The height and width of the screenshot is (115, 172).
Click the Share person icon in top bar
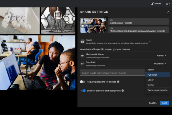pyautogui.click(x=153, y=3)
